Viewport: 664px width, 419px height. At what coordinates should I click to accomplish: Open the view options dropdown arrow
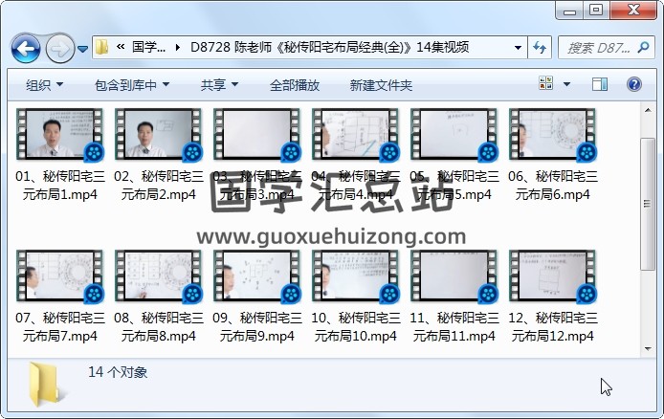click(568, 85)
